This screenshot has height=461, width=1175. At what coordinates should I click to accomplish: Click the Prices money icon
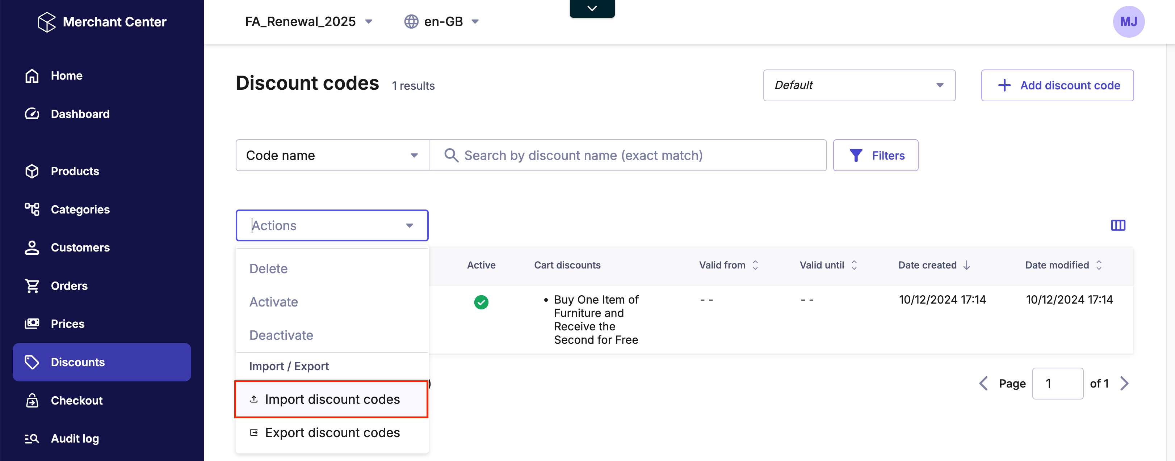click(32, 324)
